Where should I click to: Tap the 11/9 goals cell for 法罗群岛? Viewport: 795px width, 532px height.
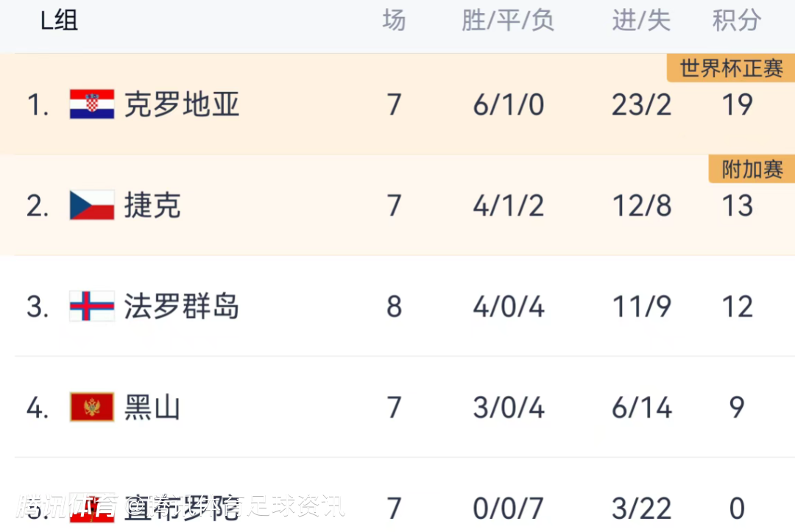pos(641,306)
